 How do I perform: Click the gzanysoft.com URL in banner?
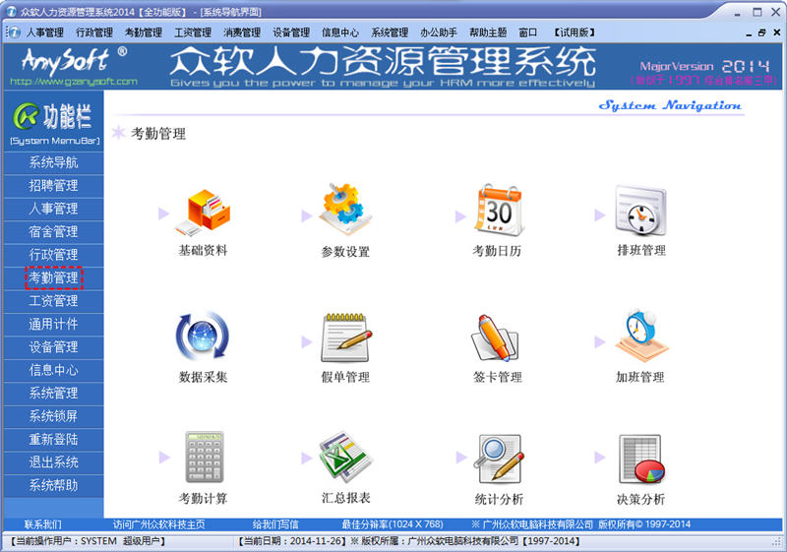pos(74,82)
